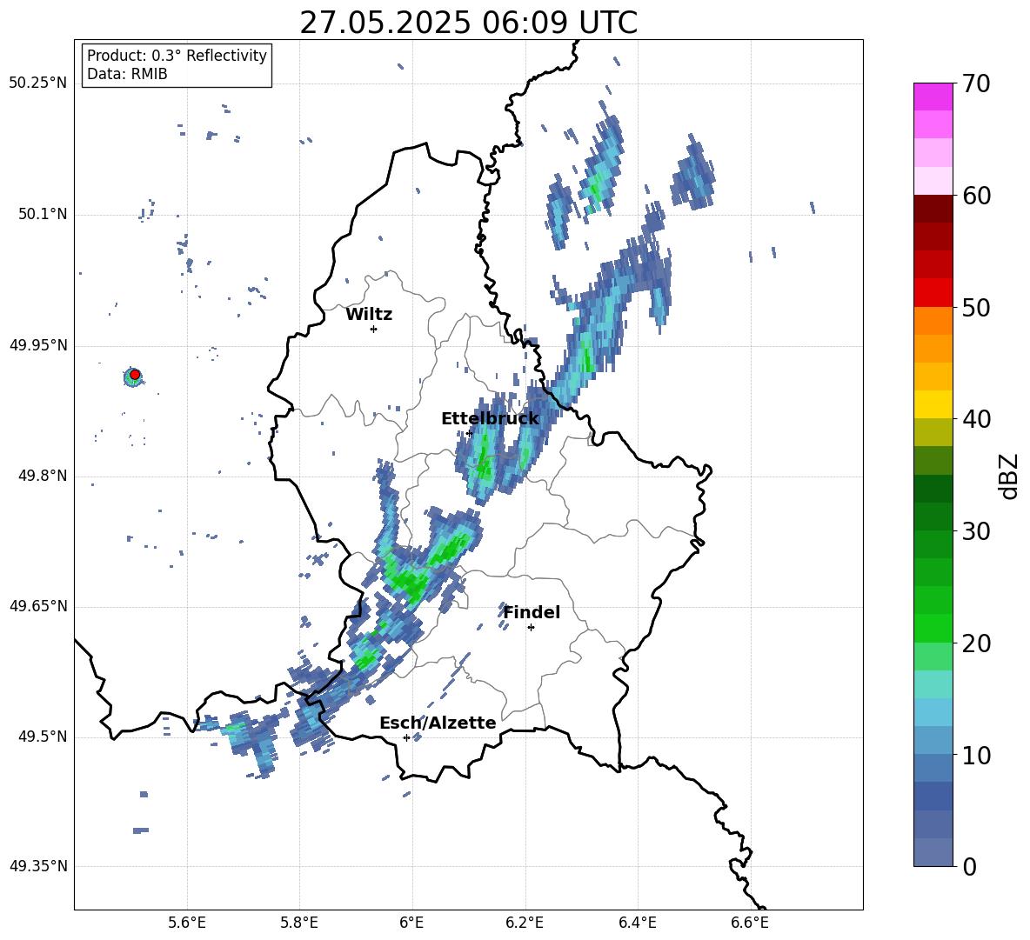
Task: Click the 50.25°N latitude label
Action: click(x=38, y=83)
